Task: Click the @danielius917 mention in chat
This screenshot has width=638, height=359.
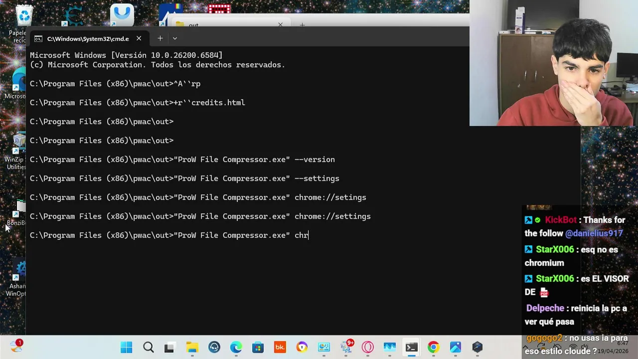Action: (594, 233)
